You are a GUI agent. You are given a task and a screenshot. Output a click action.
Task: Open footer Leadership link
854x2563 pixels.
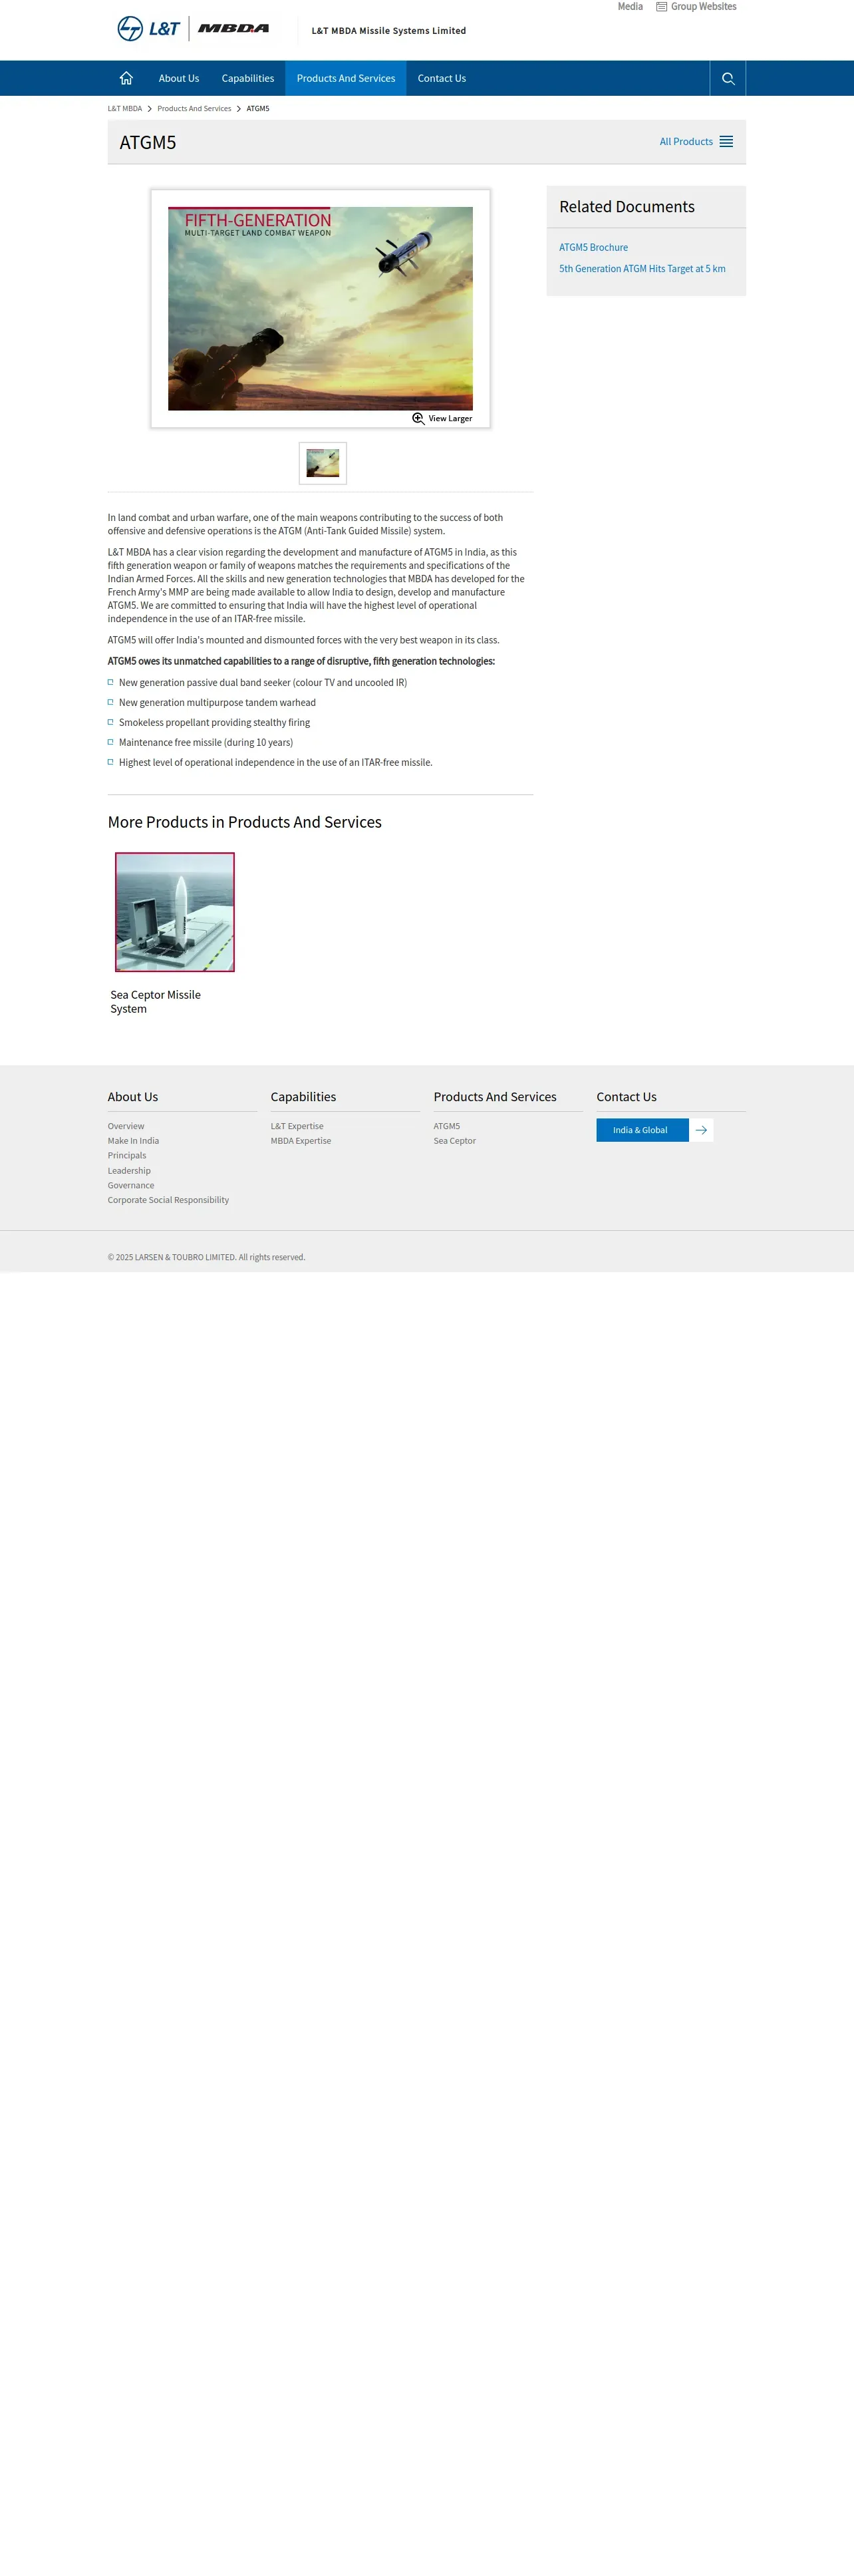coord(129,1171)
